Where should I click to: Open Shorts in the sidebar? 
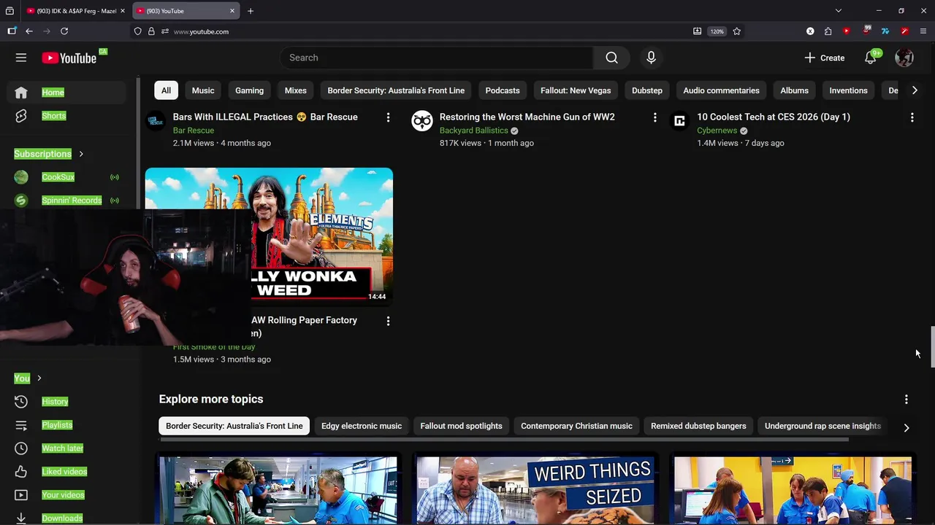[54, 116]
